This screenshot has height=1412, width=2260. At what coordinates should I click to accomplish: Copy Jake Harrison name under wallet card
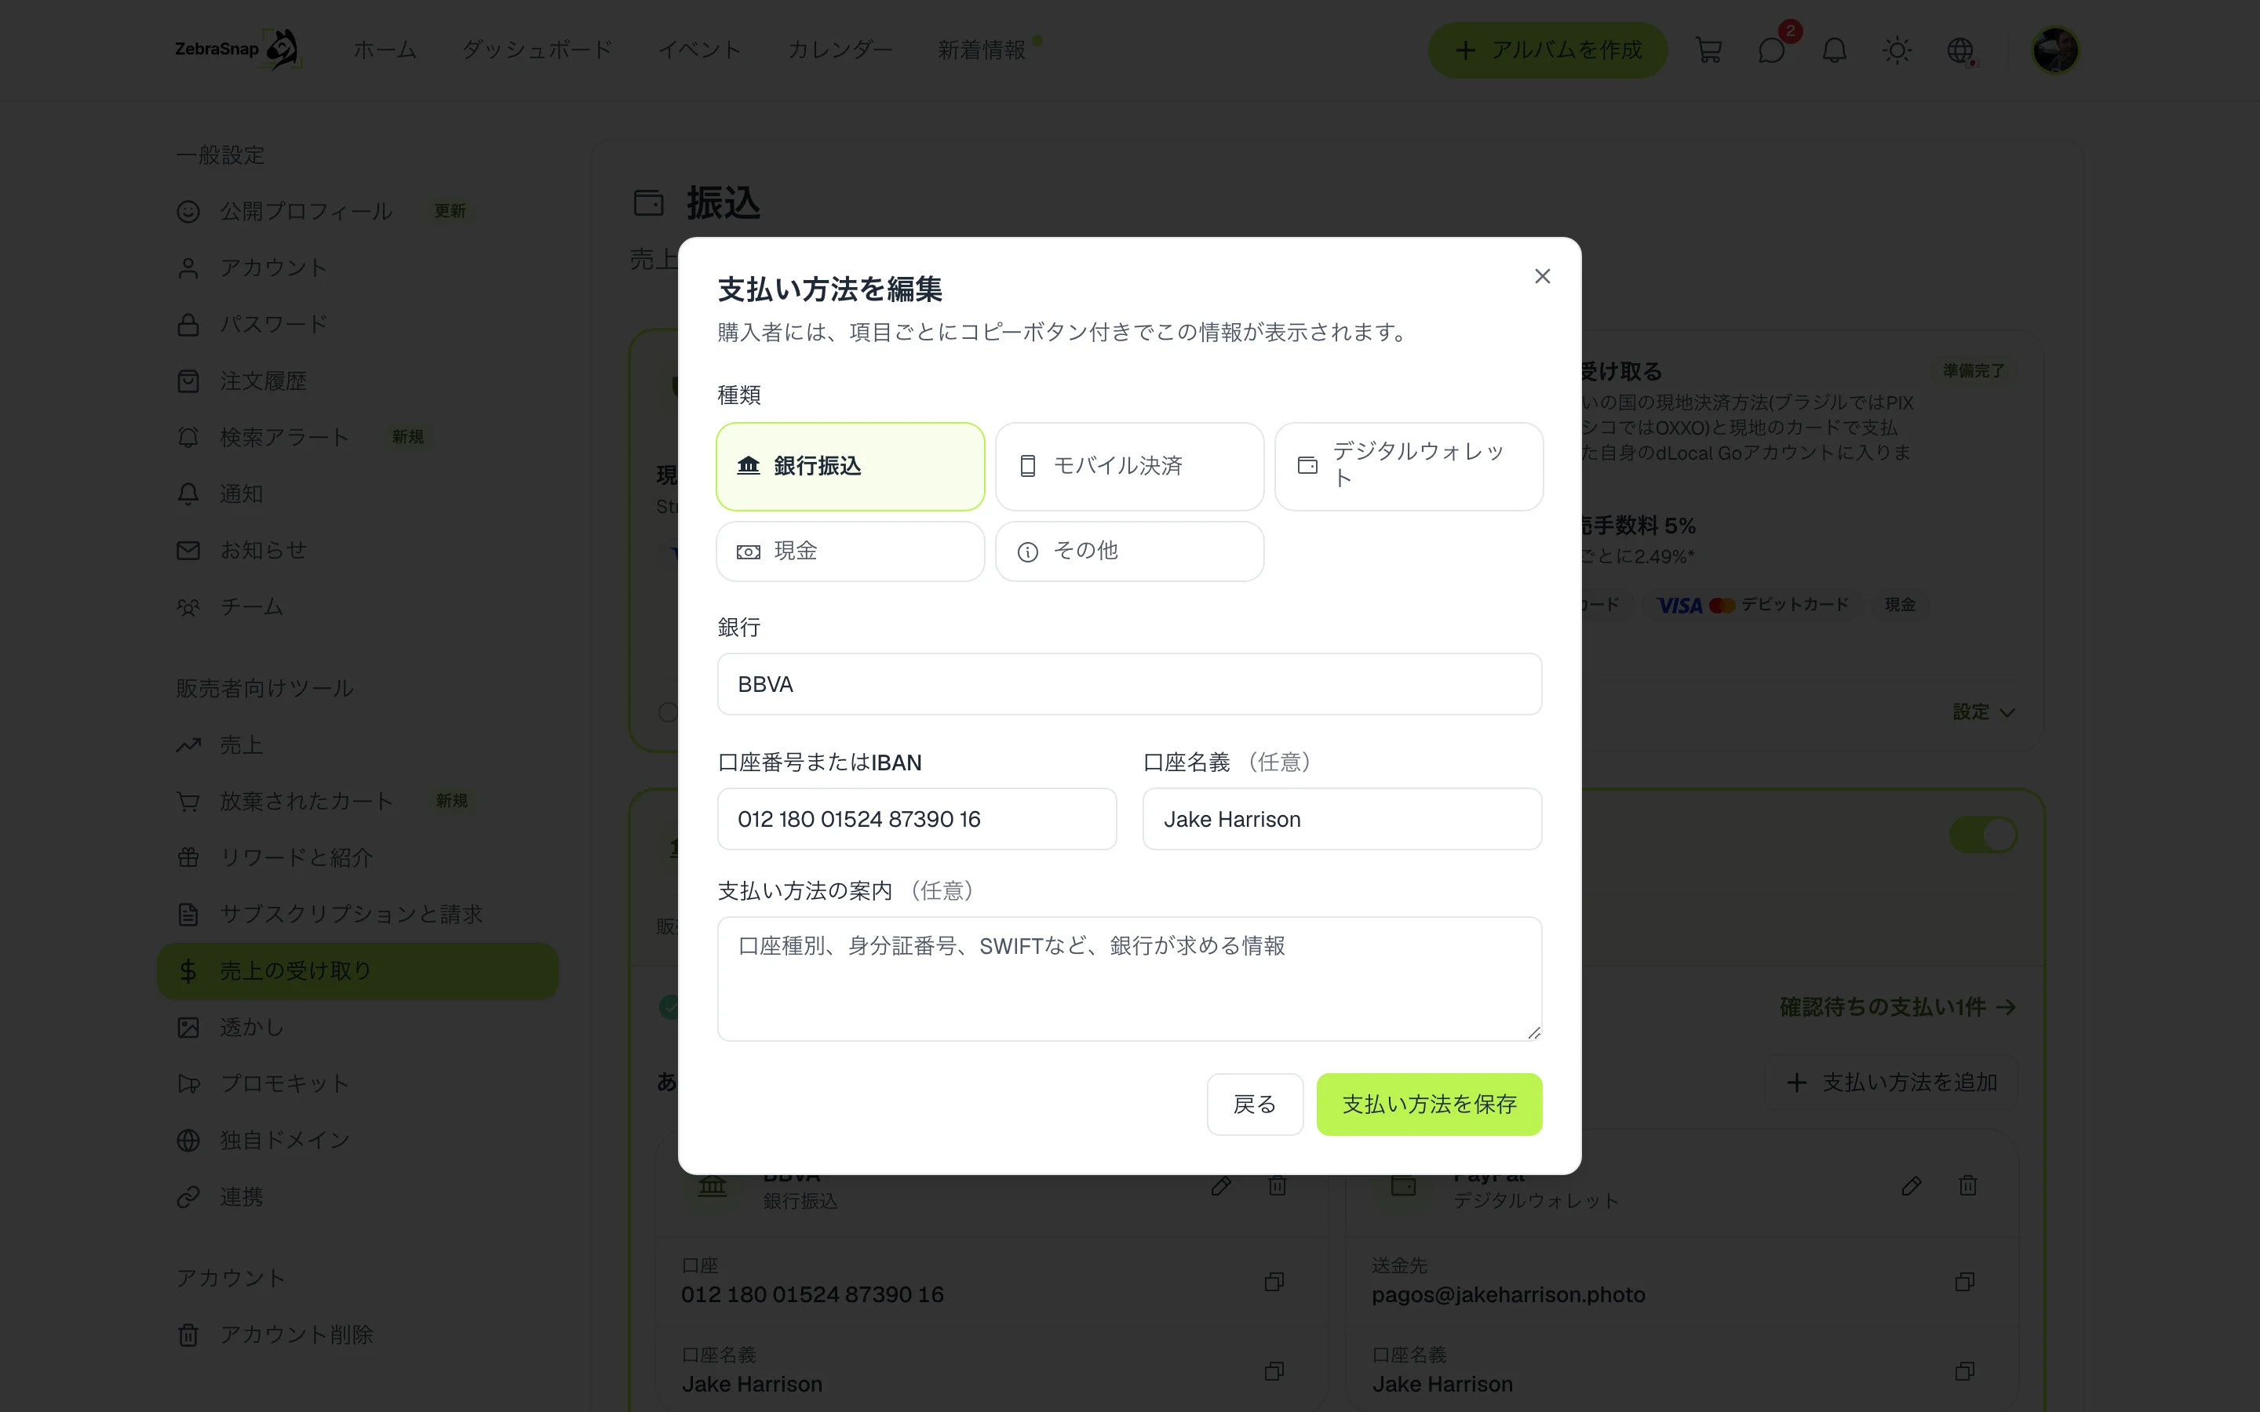(1965, 1371)
